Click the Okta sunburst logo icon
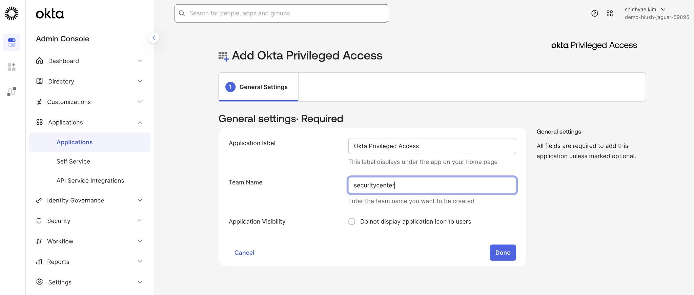This screenshot has height=295, width=694. 12,13
